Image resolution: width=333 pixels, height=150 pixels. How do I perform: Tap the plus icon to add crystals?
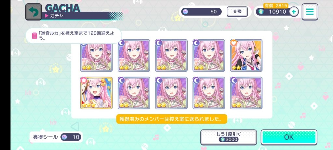[x=294, y=12]
